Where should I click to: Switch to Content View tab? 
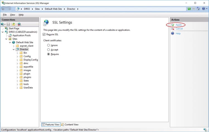pyautogui.click(x=70, y=124)
